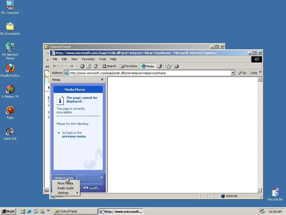This screenshot has height=215, width=286.
Task: Select the Pego desktop shortcut
Action: coord(10,113)
